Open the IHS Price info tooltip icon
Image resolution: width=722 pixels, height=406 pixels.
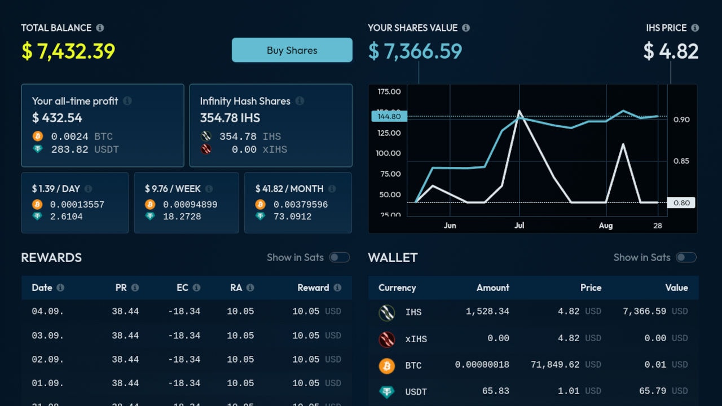(695, 28)
